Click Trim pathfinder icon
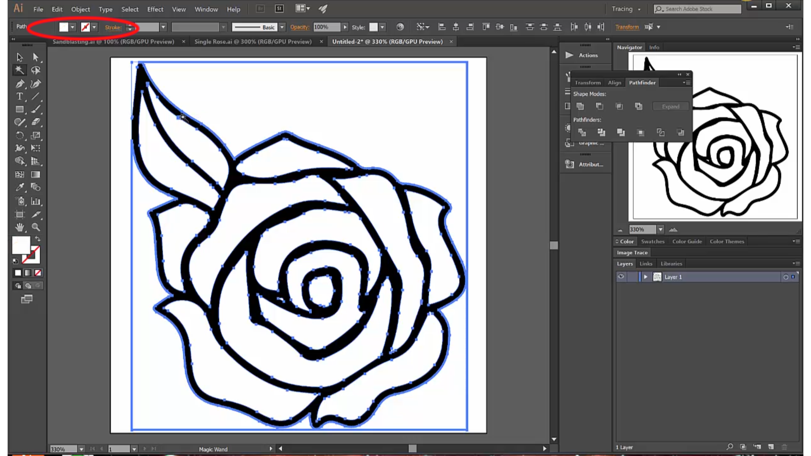Viewport: 811px width, 456px height. (x=601, y=133)
